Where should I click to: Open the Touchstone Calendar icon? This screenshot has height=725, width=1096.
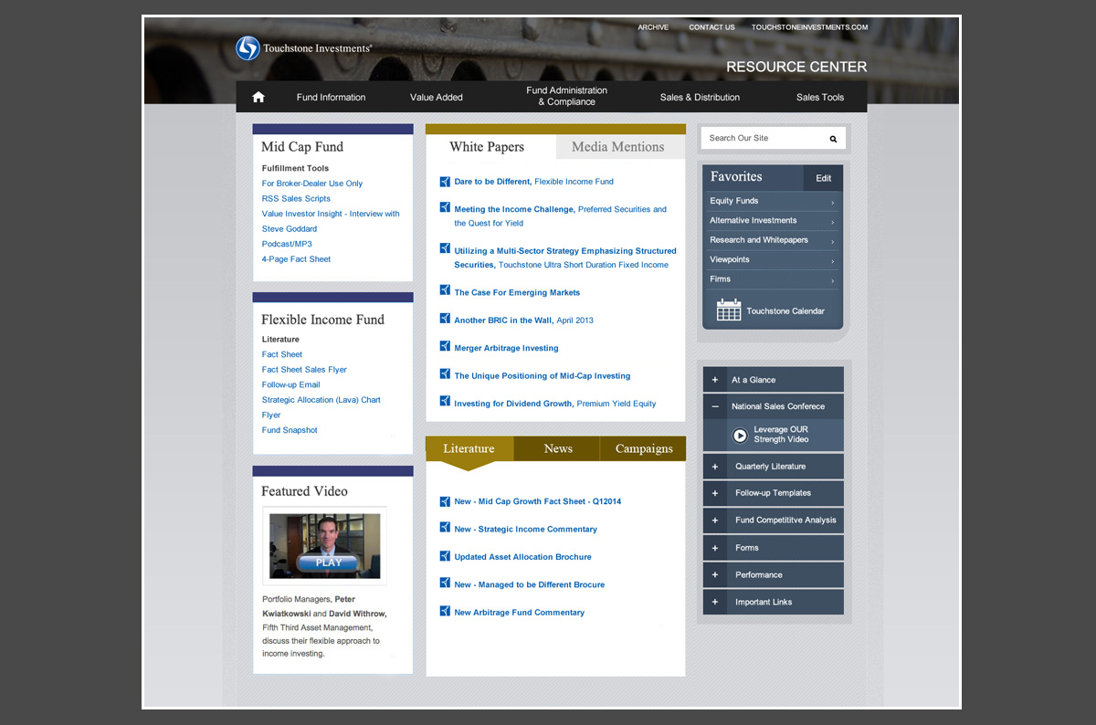pos(728,310)
